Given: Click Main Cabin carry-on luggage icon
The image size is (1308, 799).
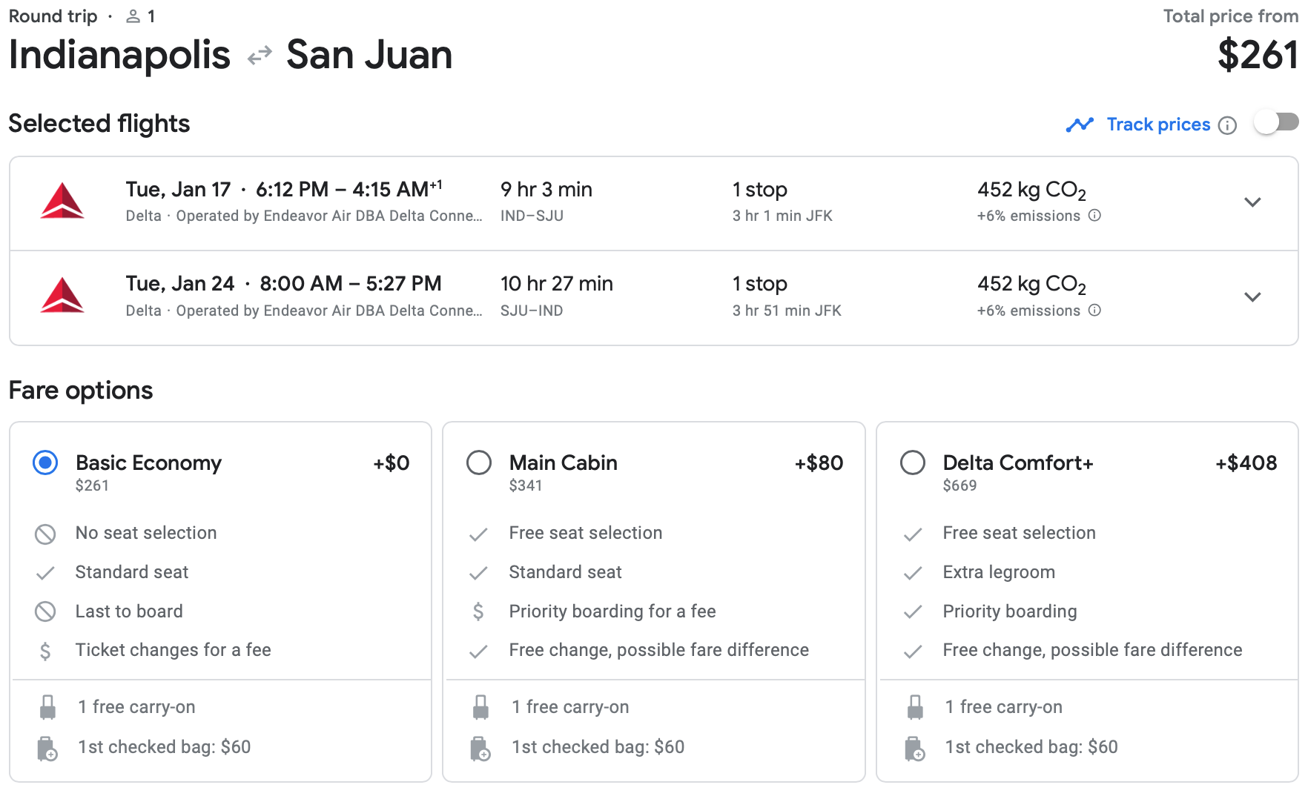Looking at the screenshot, I should click(x=480, y=707).
